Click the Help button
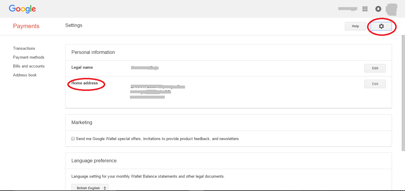This screenshot has height=191, width=405. tap(355, 26)
